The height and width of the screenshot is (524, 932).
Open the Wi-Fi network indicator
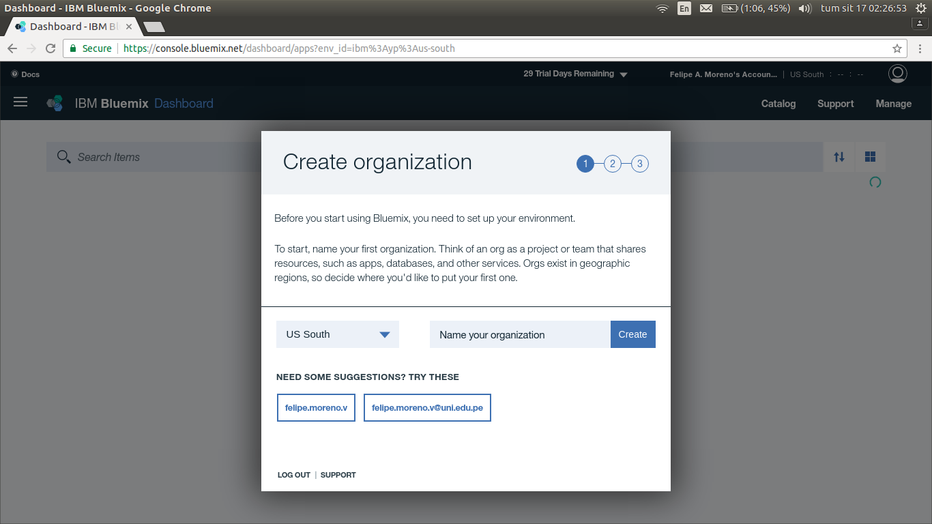(662, 8)
